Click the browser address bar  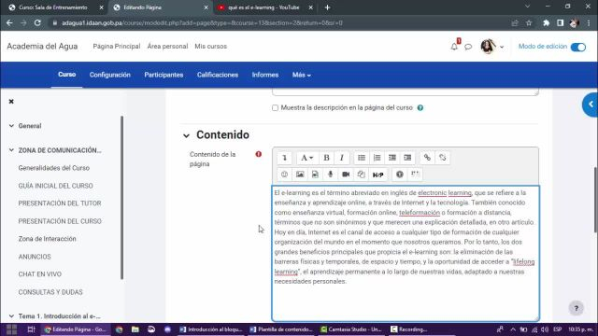pos(278,22)
